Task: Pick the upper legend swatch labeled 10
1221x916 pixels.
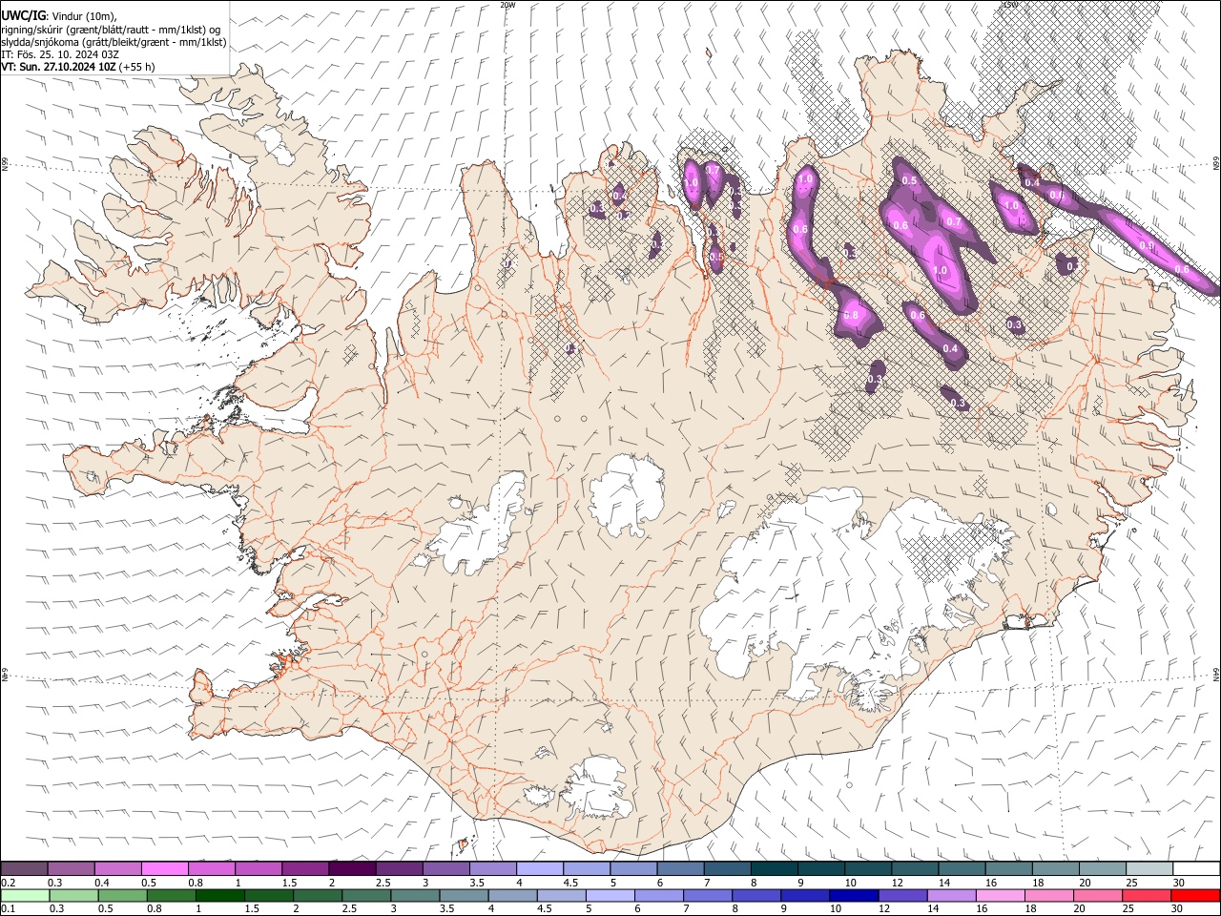Action: [868, 868]
